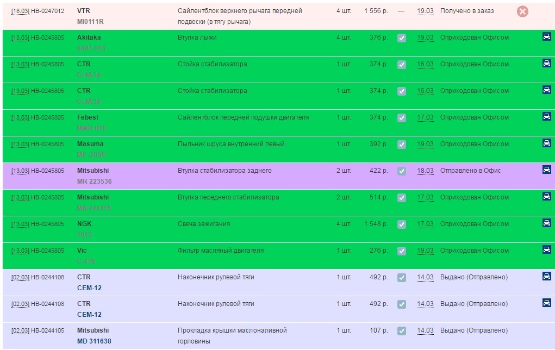The image size is (555, 350).
Task: Click delivery date 19.03 in Masuma row
Action: [x=425, y=144]
